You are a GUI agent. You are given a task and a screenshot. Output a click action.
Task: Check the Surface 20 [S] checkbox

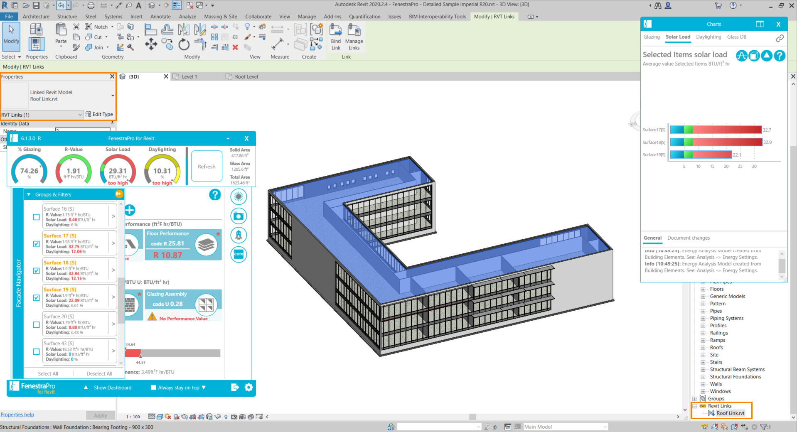click(x=37, y=325)
